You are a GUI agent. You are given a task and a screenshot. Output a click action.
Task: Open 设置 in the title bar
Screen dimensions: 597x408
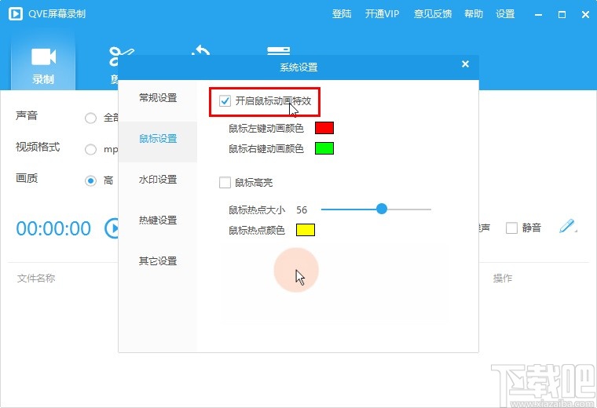[x=505, y=14]
